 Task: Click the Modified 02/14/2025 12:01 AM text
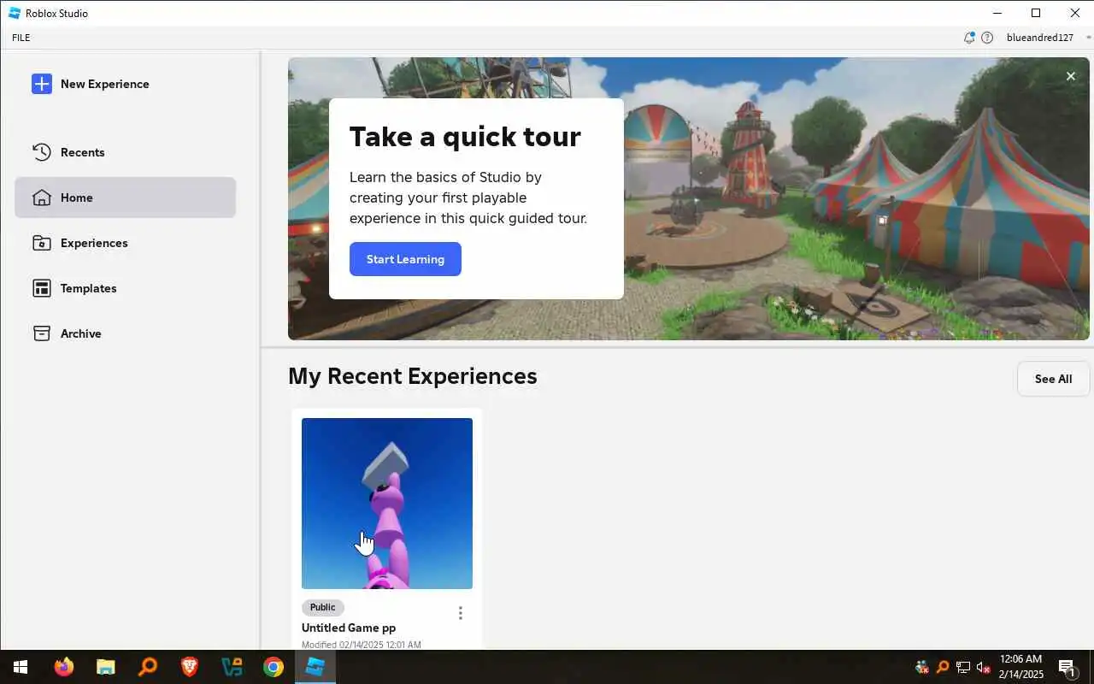click(x=362, y=645)
